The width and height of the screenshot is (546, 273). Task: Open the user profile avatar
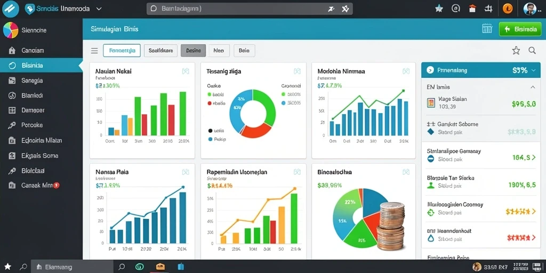529,9
